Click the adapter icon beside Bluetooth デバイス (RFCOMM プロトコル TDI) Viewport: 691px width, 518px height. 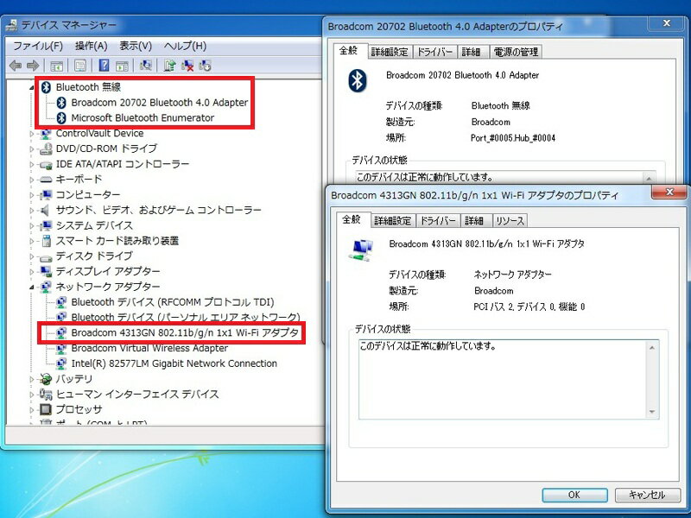pos(61,302)
